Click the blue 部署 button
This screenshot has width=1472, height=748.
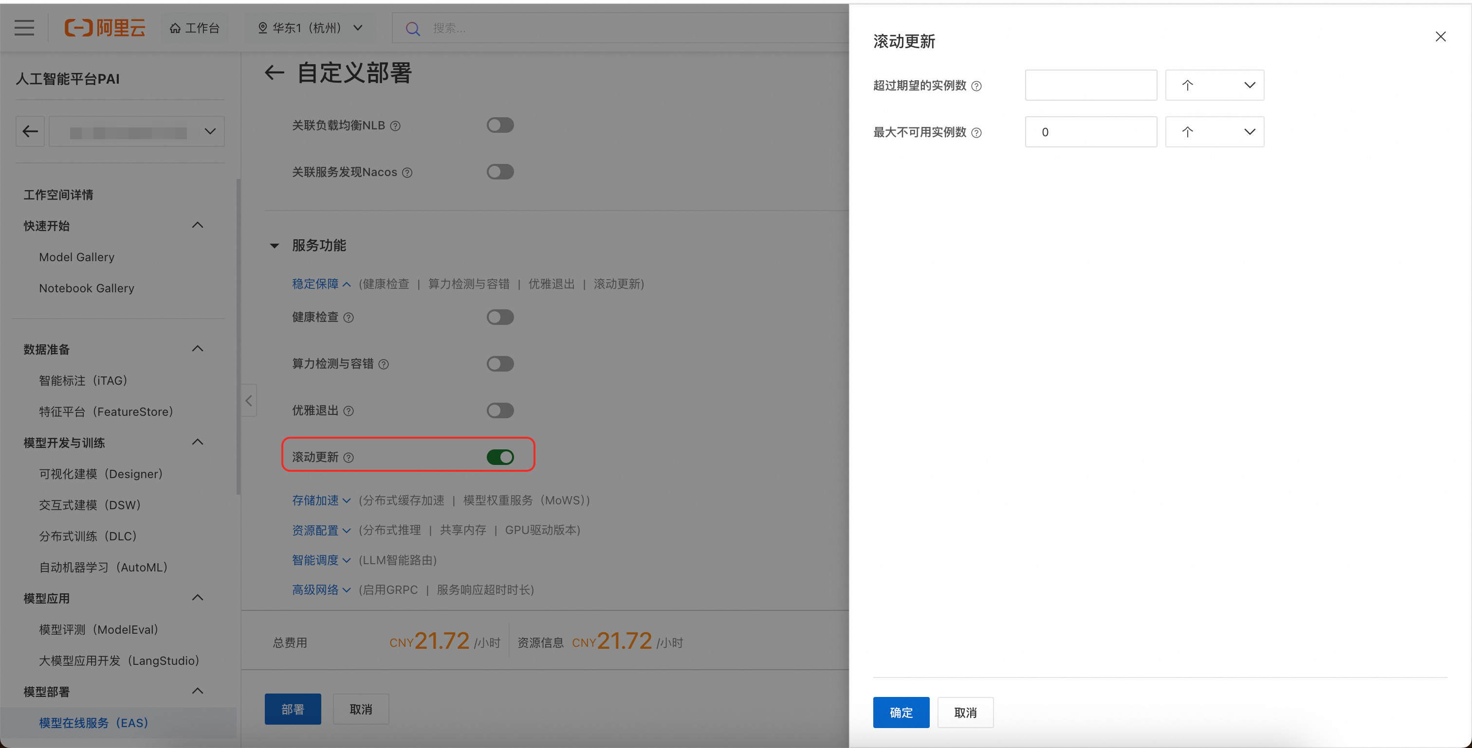point(293,709)
